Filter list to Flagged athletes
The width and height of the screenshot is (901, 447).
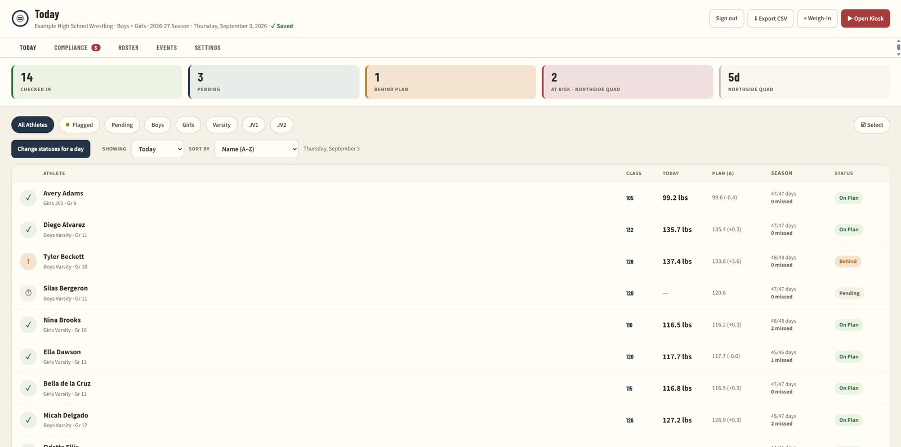pyautogui.click(x=79, y=125)
